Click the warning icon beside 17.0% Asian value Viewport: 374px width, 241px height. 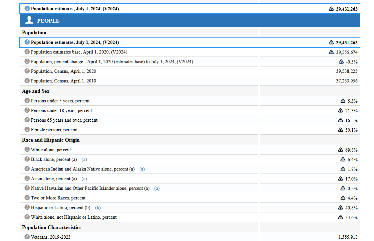coord(340,179)
